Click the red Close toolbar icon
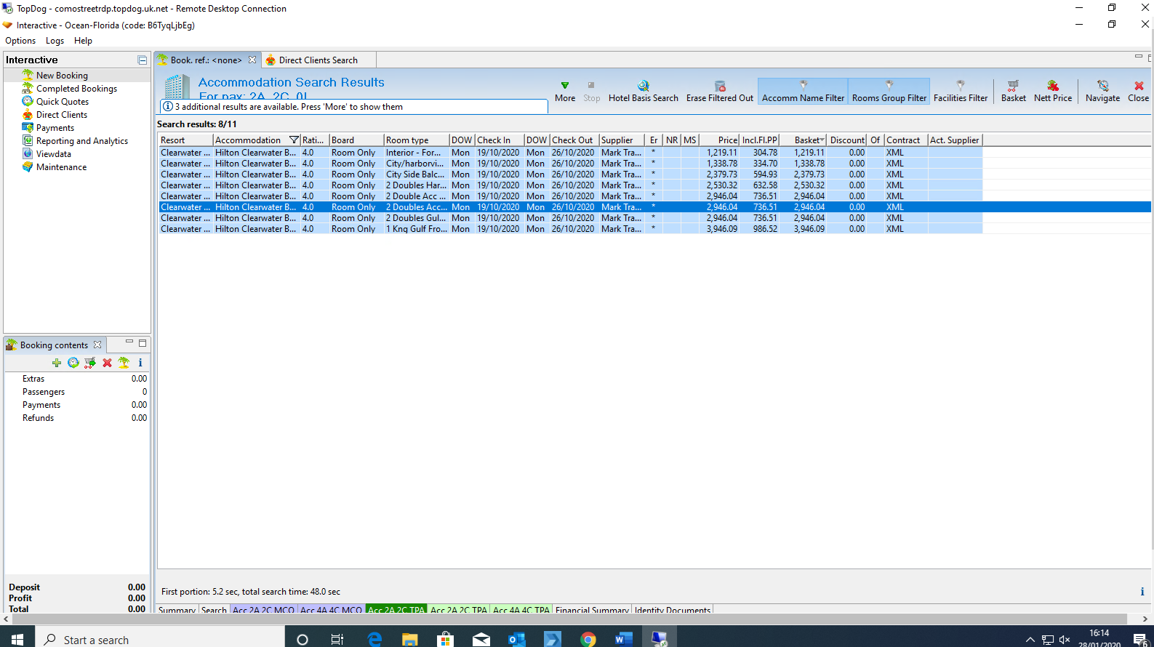The height and width of the screenshot is (647, 1154). point(1139,86)
